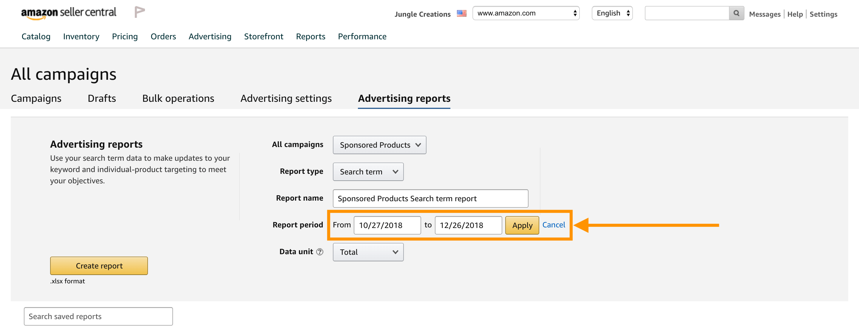Open the English language dropdown
The width and height of the screenshot is (859, 328).
[x=612, y=13]
